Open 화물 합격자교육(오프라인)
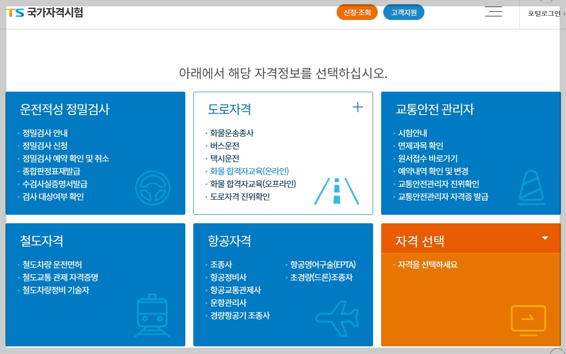The width and height of the screenshot is (566, 354). coord(253,184)
